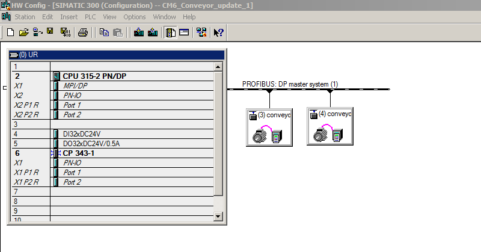This screenshot has width=481, height=252.
Task: Open the Help menu
Action: (x=189, y=17)
